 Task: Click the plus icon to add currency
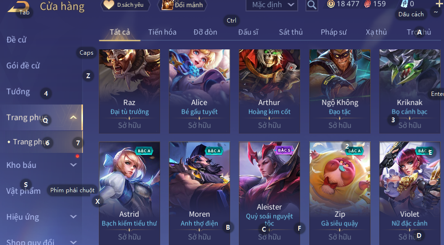click(439, 4)
